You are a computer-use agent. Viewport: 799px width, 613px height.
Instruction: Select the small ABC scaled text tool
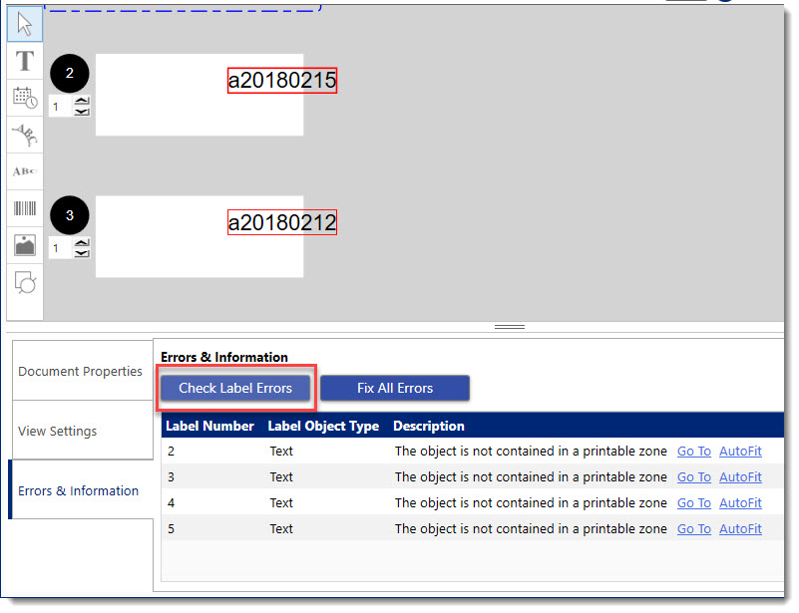25,171
